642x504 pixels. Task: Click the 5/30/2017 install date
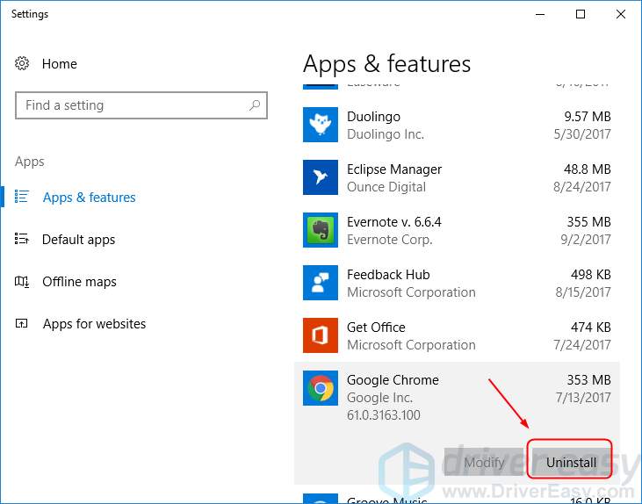[x=581, y=134]
